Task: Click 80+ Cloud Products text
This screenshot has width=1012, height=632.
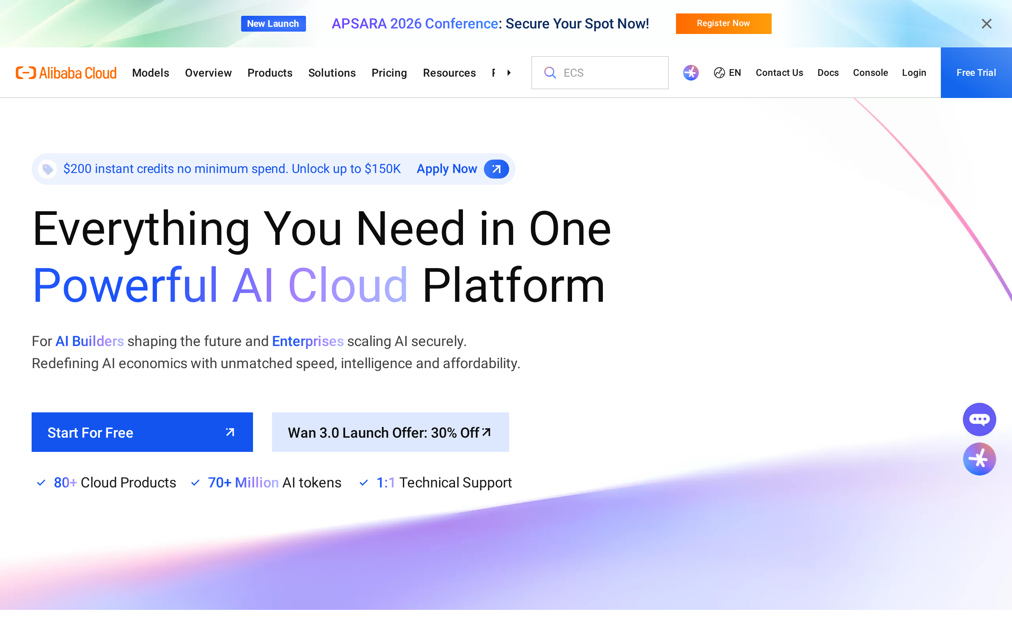Action: click(115, 483)
